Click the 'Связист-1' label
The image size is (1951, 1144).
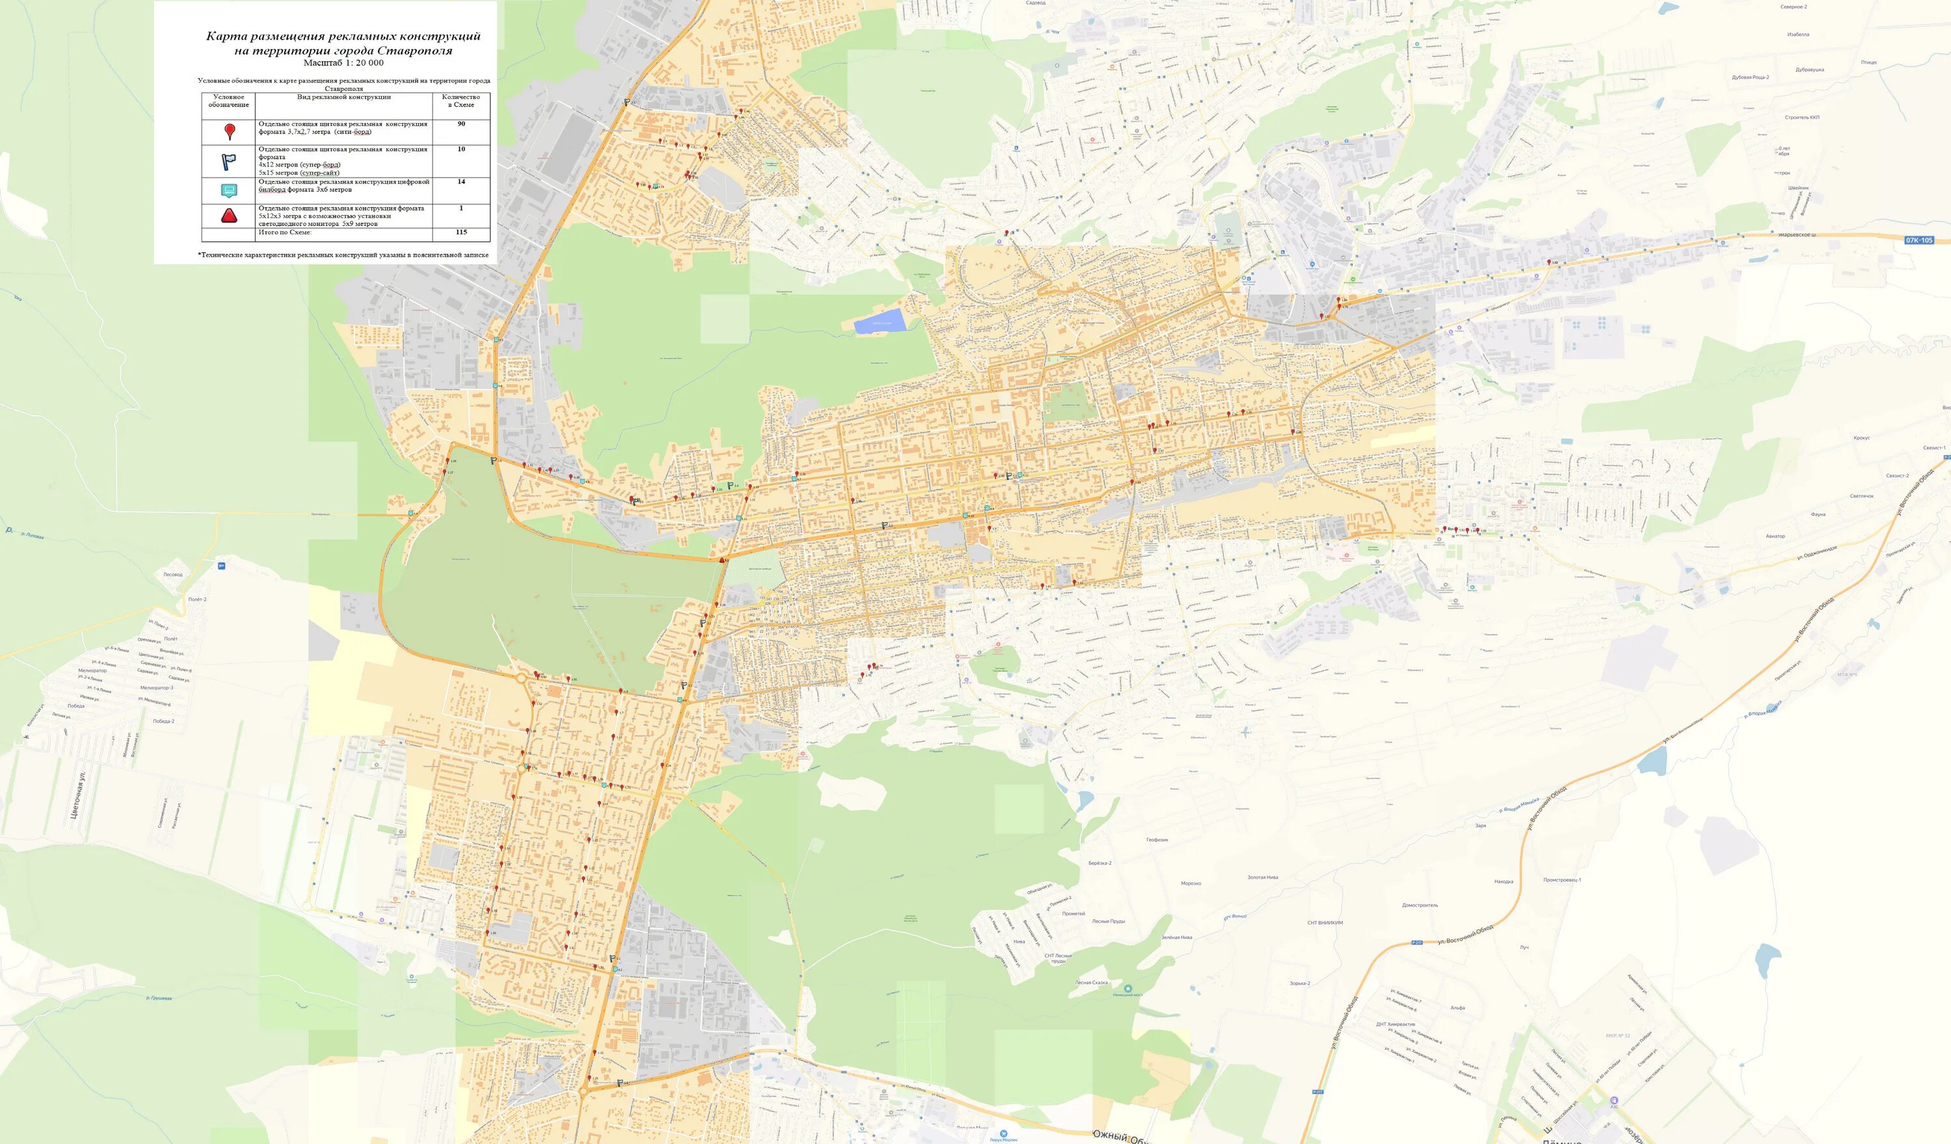(1934, 447)
